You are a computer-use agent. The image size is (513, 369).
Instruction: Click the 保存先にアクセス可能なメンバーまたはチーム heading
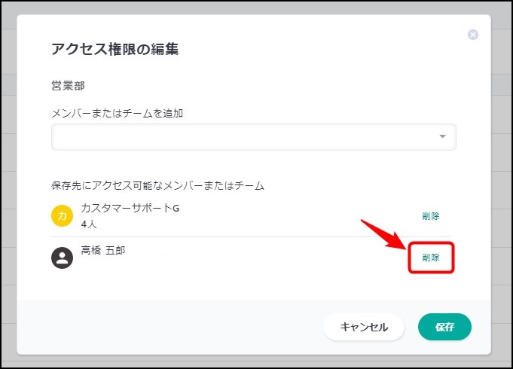(x=157, y=185)
